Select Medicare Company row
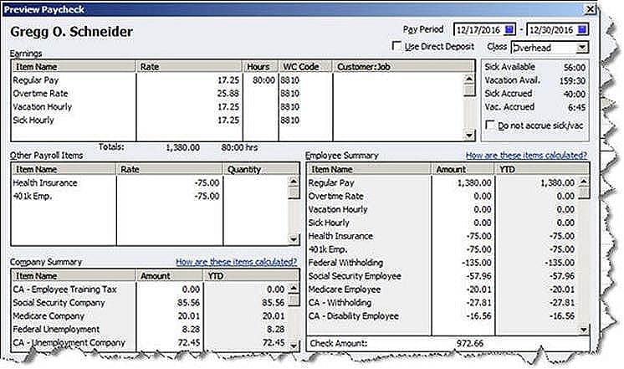Viewport: 624px width, 369px height. 150,316
